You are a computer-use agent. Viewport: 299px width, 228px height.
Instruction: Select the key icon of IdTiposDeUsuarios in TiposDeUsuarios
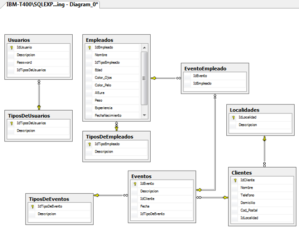(11, 123)
